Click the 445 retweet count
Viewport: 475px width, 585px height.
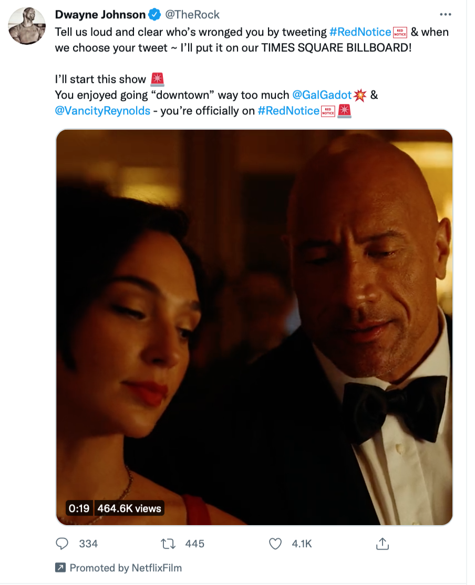(x=194, y=544)
